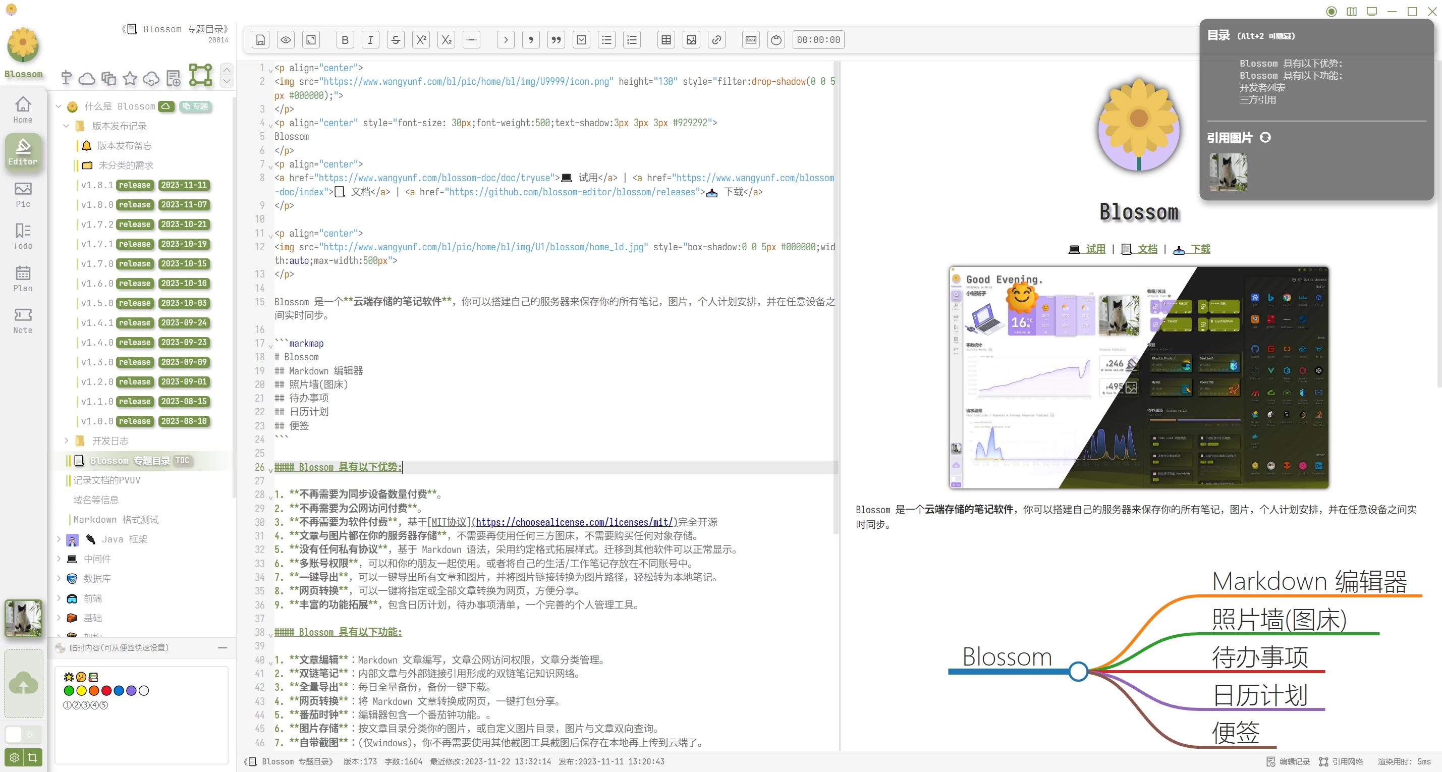Select the v1.8.1 release document
The width and height of the screenshot is (1442, 772).
pos(97,185)
